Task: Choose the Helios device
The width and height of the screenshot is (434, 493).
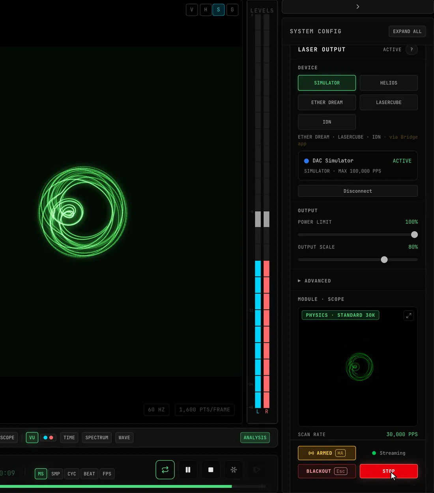Action: point(389,83)
